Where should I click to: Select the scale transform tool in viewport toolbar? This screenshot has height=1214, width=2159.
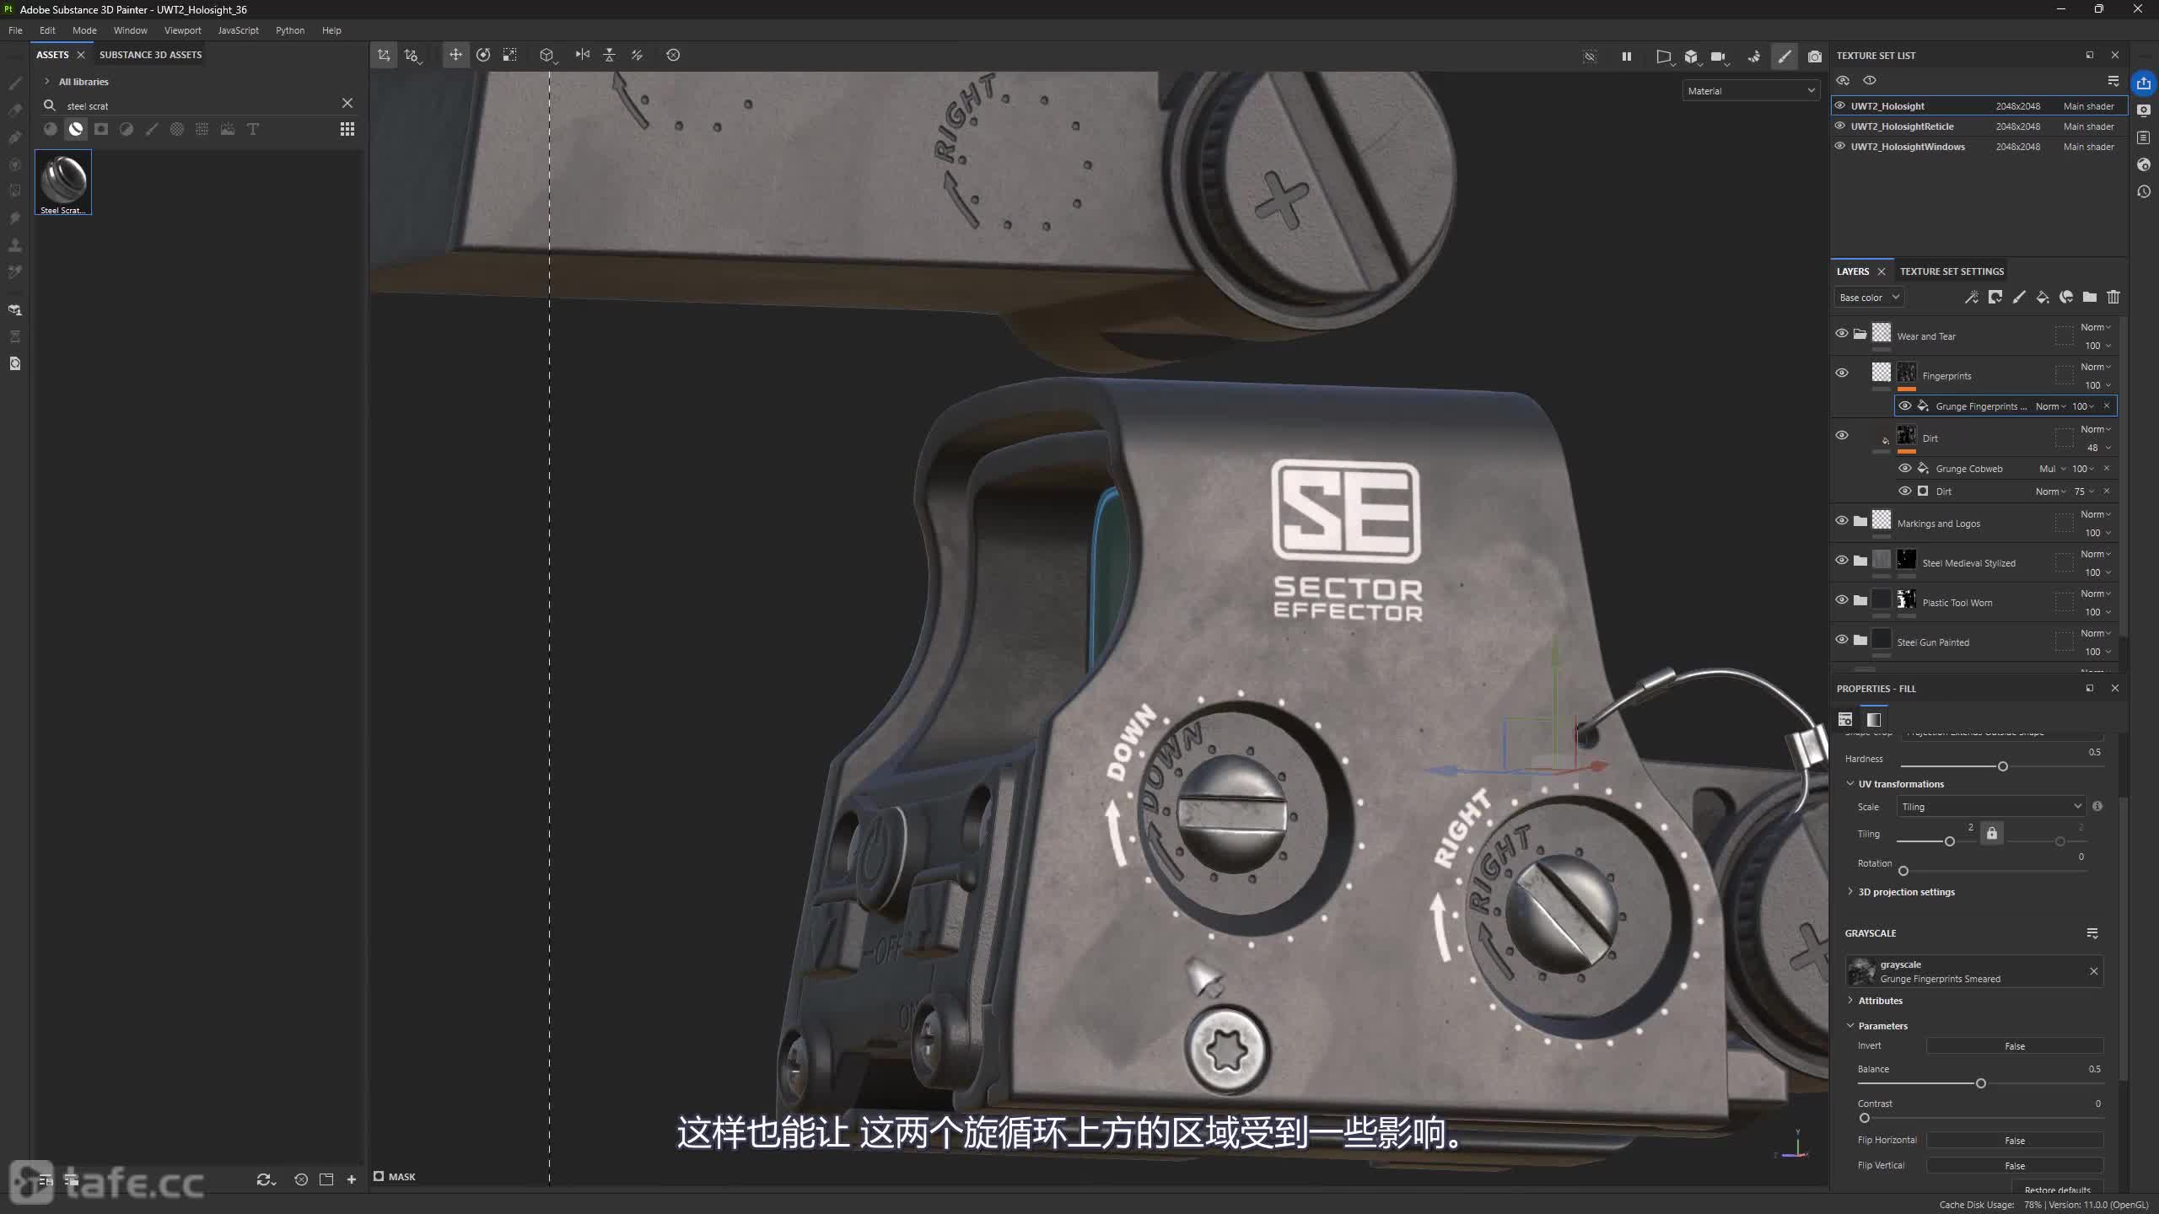(x=510, y=55)
